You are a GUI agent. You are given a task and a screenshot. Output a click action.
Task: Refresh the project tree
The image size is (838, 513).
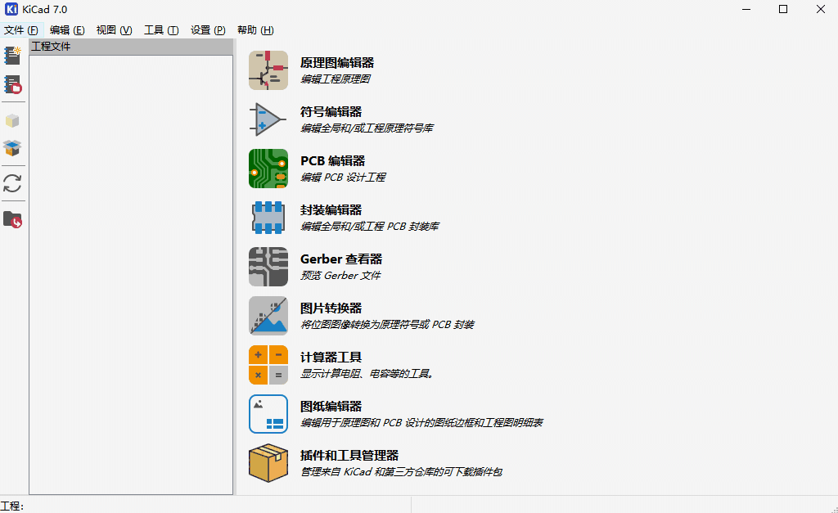(x=13, y=184)
